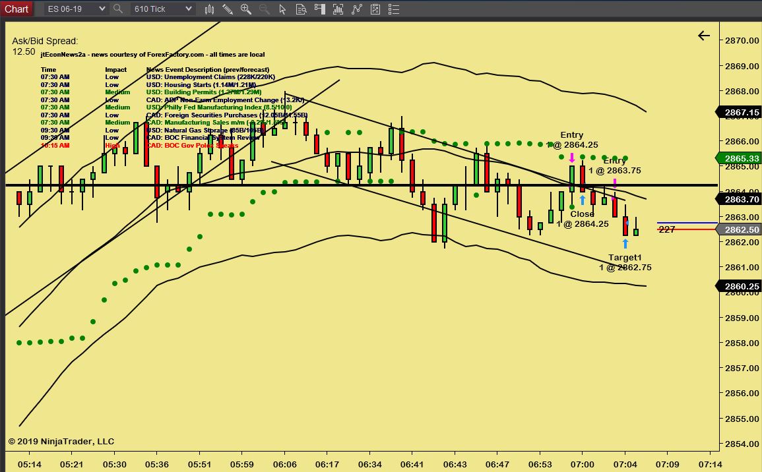This screenshot has width=762, height=472.
Task: Click the 12.50 spread value
Action: (x=24, y=52)
